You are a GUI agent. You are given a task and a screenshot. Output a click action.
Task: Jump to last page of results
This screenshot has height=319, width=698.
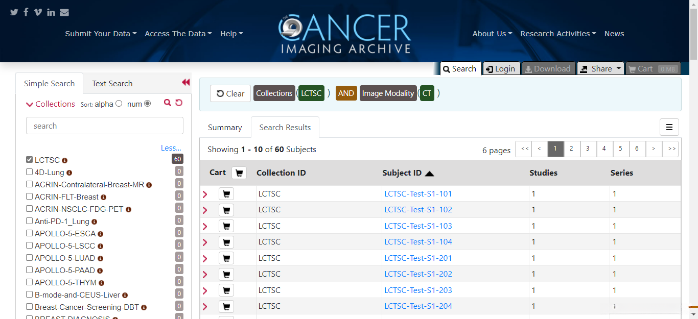pyautogui.click(x=671, y=149)
